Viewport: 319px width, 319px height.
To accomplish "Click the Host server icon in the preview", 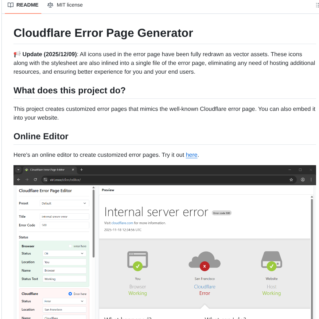I will (x=271, y=260).
